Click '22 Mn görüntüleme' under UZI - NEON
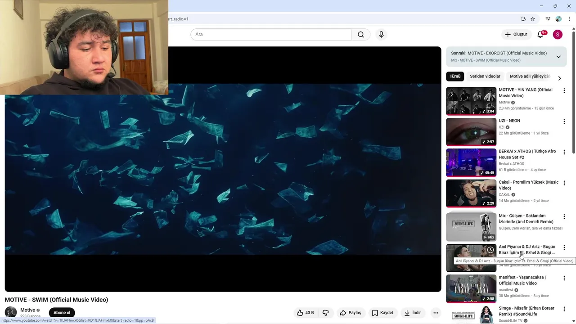 pos(514,133)
